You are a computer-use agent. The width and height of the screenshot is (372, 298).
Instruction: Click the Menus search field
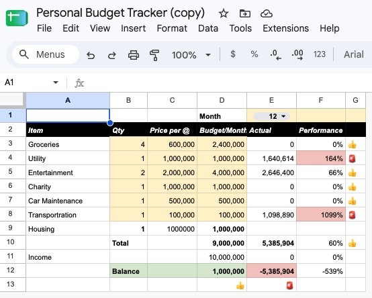pos(46,54)
